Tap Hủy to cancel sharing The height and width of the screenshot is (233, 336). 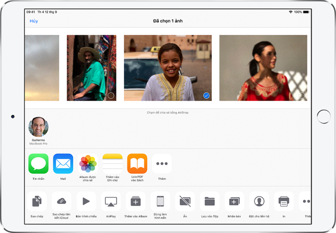pos(34,21)
